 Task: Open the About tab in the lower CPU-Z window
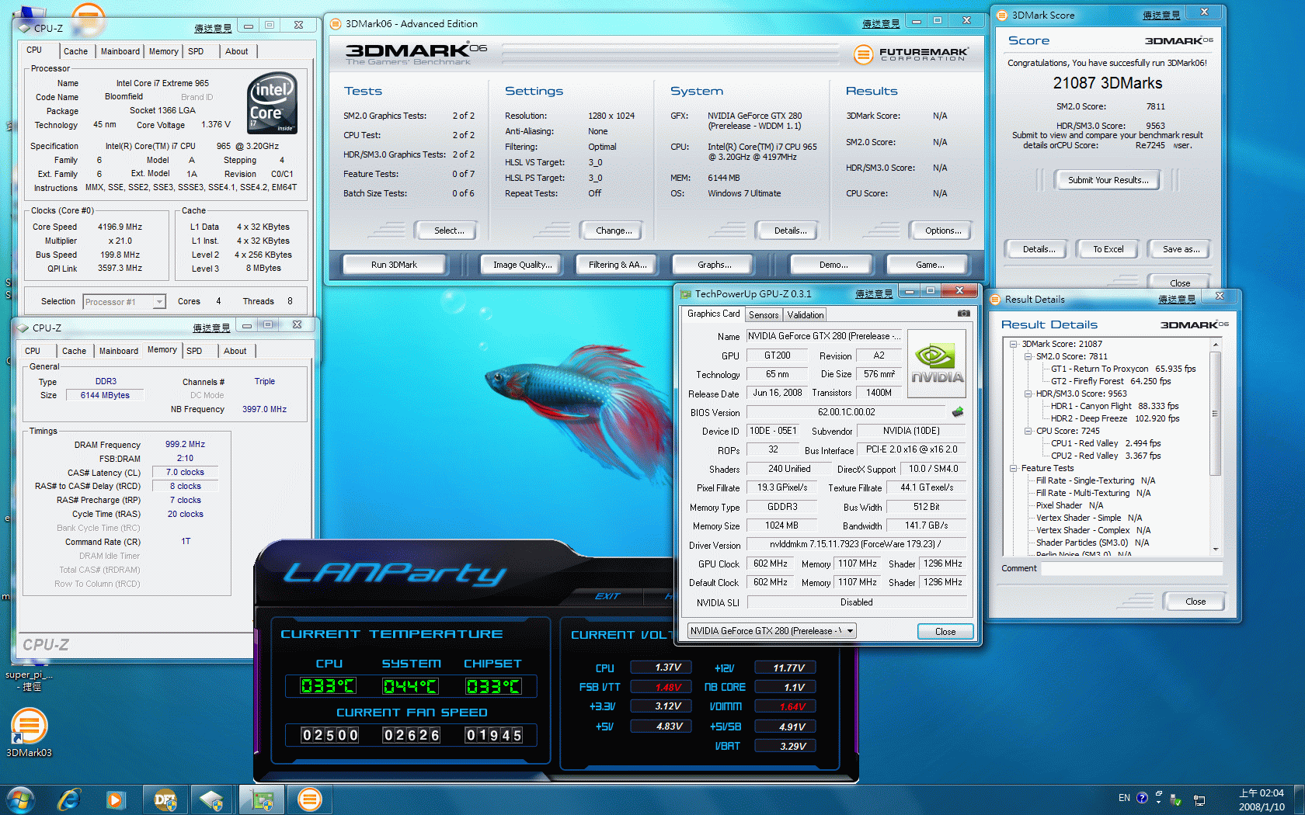click(235, 351)
